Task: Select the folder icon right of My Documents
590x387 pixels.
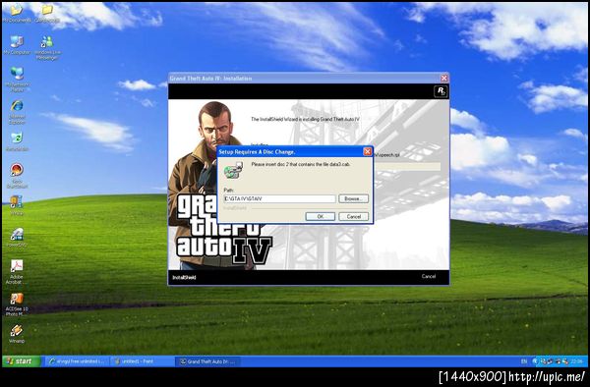Action: [x=47, y=14]
